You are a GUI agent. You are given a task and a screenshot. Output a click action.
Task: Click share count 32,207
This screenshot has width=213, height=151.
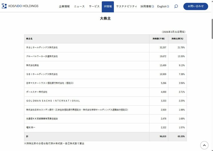click(163, 47)
